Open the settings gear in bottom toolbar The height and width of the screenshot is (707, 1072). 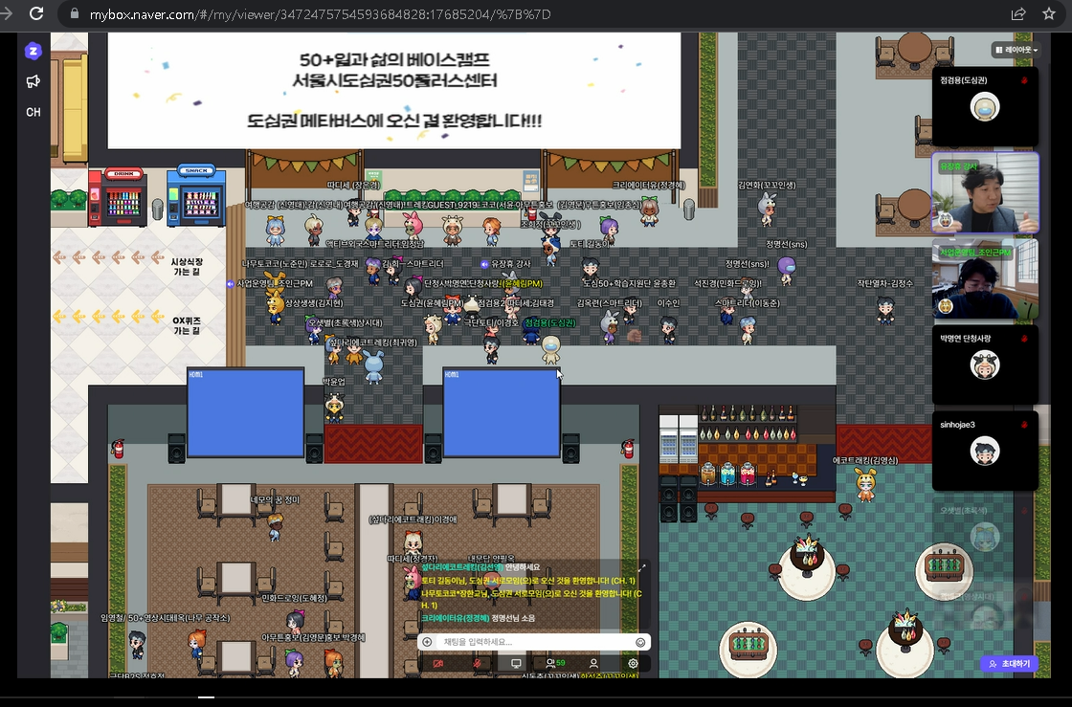[633, 663]
